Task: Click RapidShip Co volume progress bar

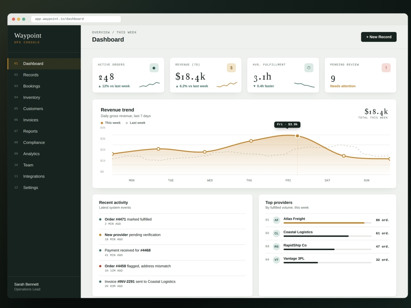Action: [x=328, y=249]
